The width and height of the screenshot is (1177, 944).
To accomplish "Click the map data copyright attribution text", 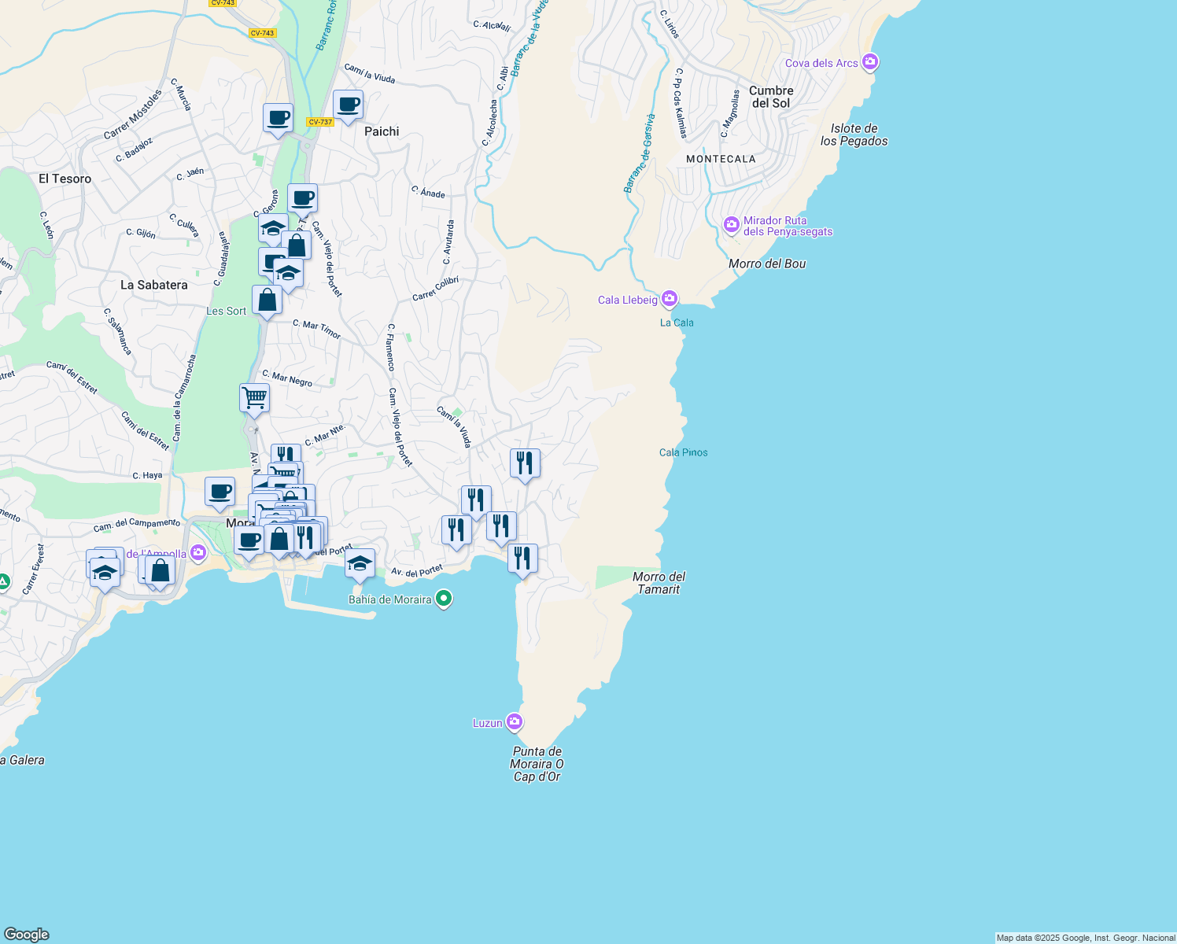I will click(x=1086, y=938).
